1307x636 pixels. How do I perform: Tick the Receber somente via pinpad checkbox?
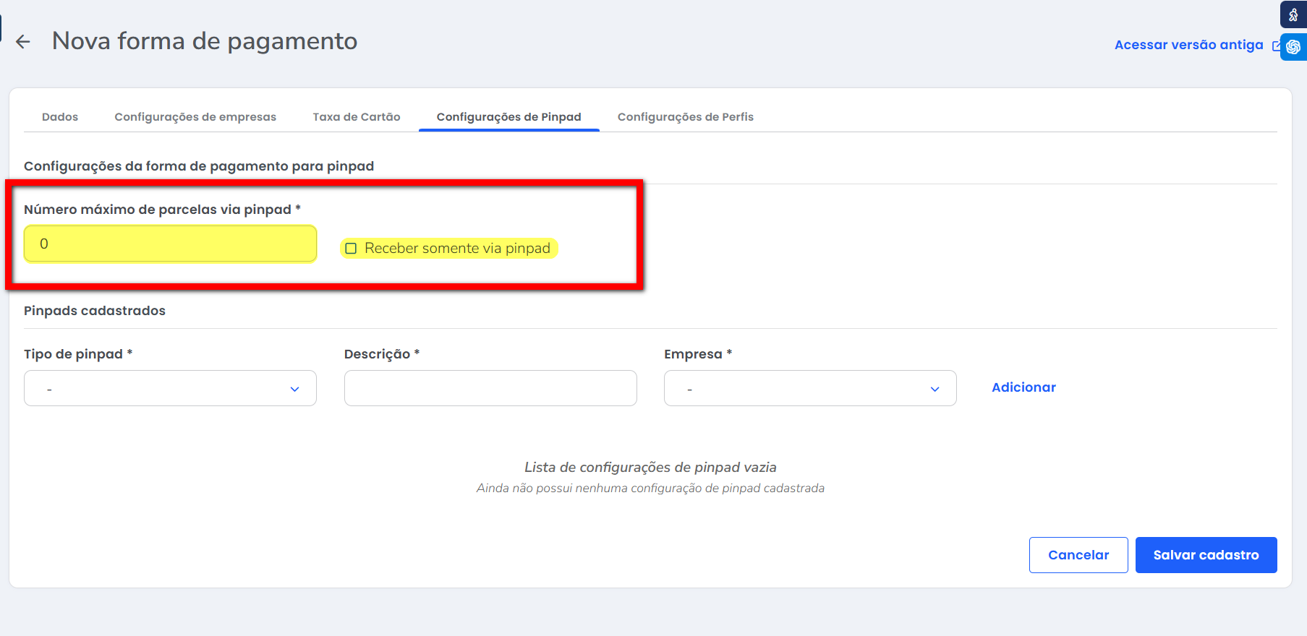pos(352,249)
